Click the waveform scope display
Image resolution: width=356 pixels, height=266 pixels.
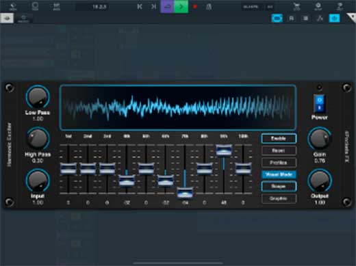click(178, 107)
